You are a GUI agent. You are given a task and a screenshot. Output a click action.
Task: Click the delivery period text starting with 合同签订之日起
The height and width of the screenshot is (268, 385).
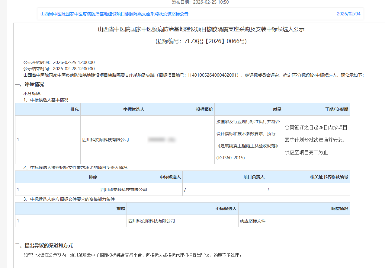pos(316,127)
